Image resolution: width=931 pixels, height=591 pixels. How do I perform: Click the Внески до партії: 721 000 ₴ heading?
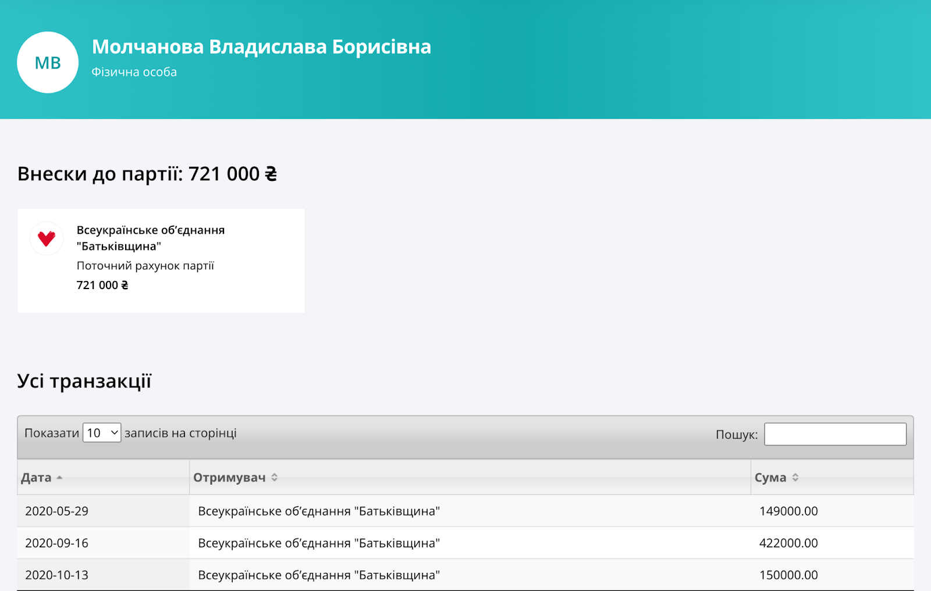point(147,174)
